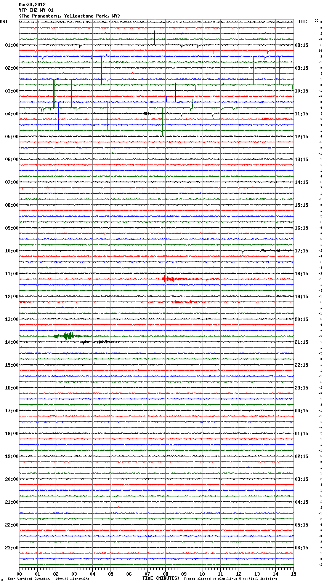Click the 16:15 UTC time label
Viewport: 324px width, 584px height.
click(302, 228)
